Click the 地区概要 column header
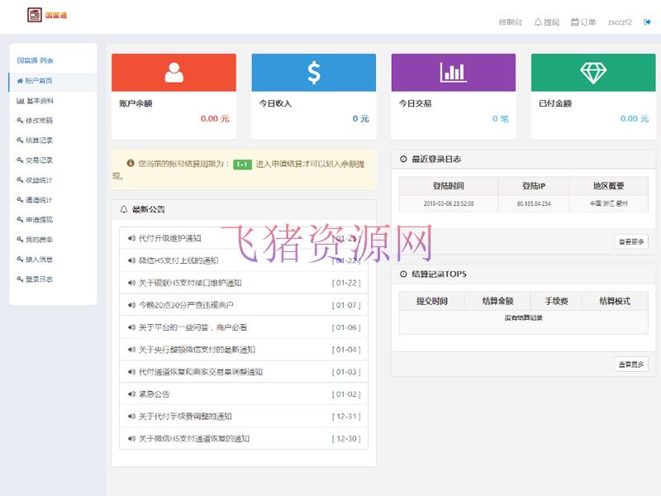The height and width of the screenshot is (496, 661). point(609,186)
